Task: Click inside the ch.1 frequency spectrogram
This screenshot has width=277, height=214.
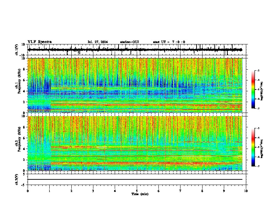Action: coord(135,85)
